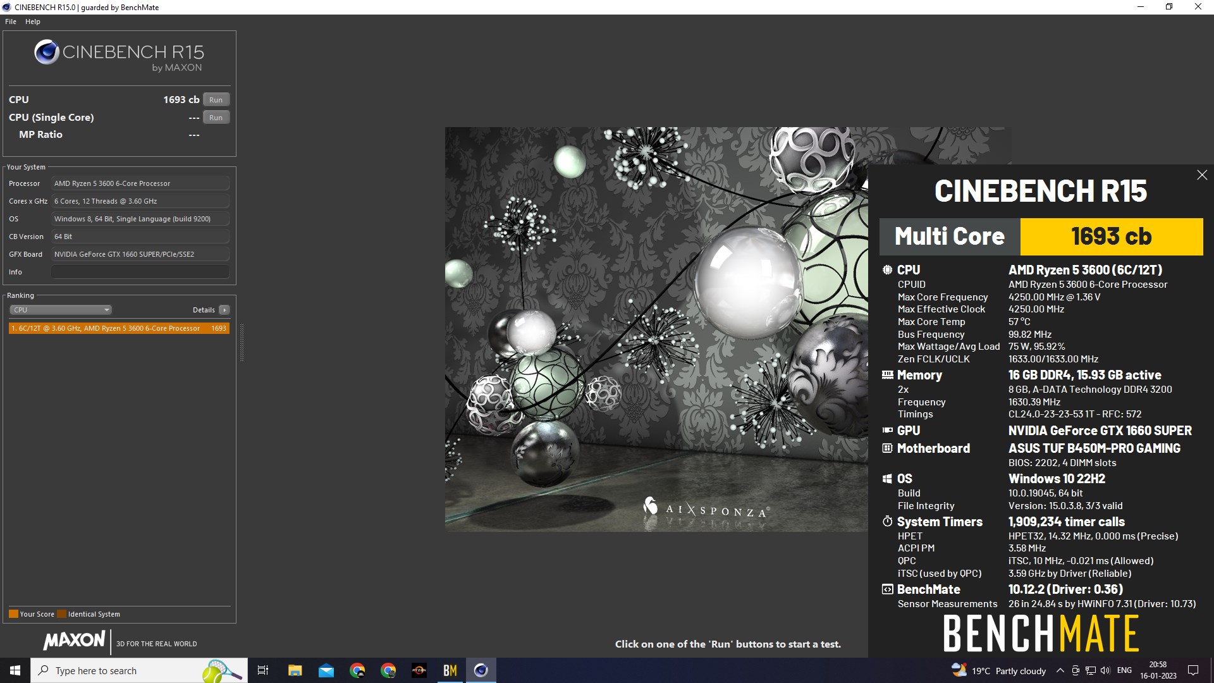Show hidden system tray icons
Screen dimensions: 1214x683
click(x=1060, y=670)
